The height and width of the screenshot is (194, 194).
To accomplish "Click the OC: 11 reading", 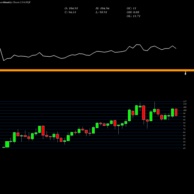I will 132,9.
